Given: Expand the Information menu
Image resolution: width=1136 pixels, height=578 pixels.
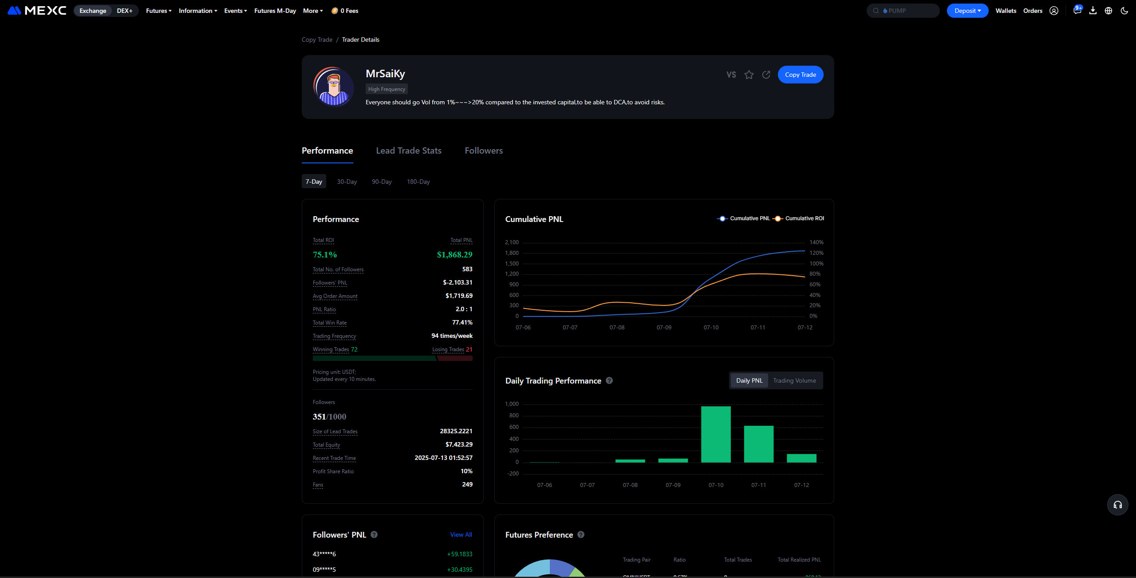Looking at the screenshot, I should tap(198, 11).
